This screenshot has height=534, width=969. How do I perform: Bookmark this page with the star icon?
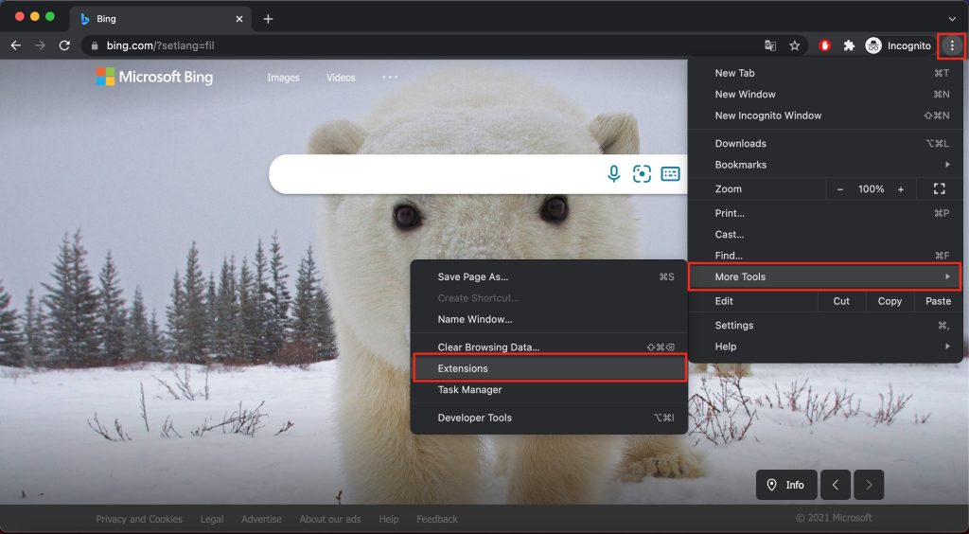click(795, 45)
